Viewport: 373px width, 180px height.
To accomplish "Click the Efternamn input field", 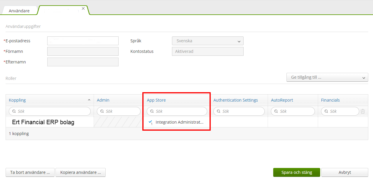I will [x=83, y=62].
